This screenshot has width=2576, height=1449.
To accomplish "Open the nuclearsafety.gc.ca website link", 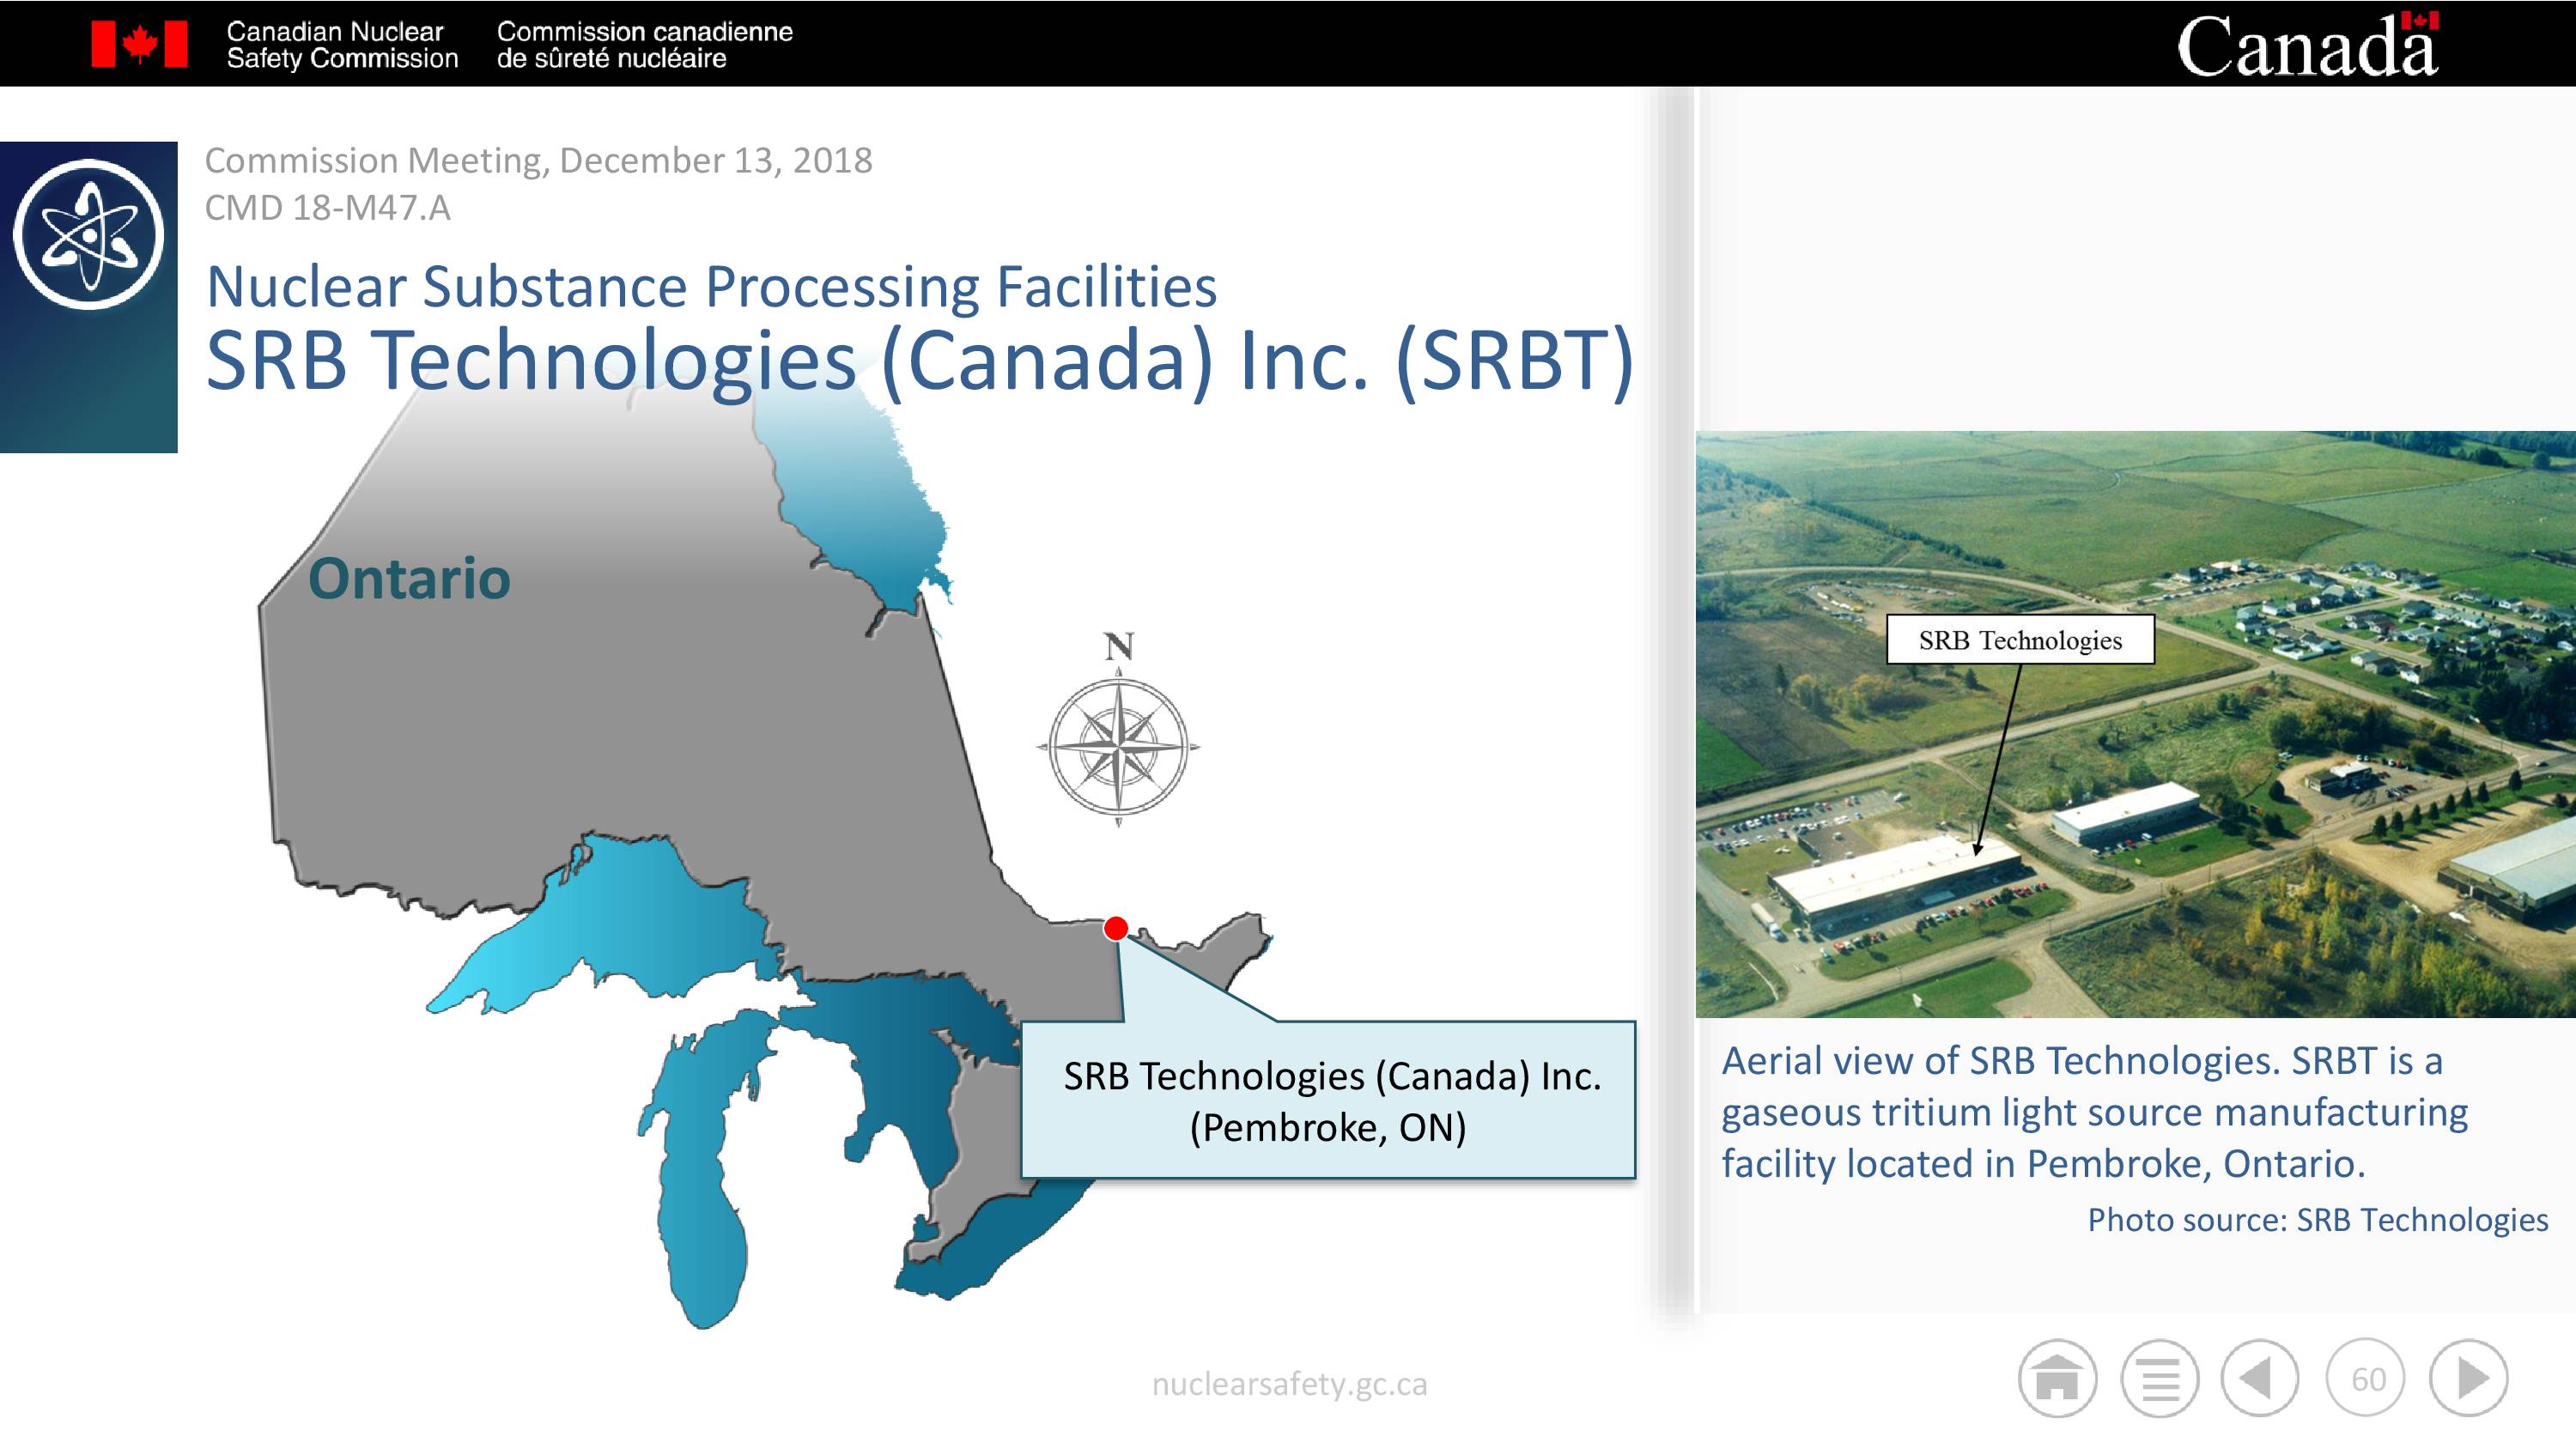I will pyautogui.click(x=1289, y=1384).
